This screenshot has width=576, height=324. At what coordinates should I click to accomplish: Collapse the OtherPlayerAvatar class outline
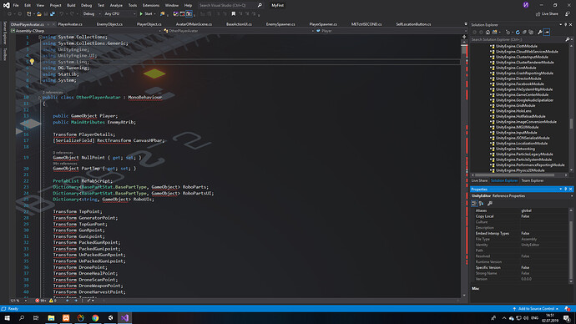(40, 98)
